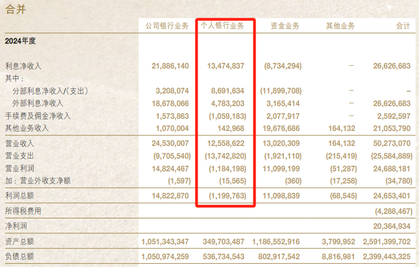Click the 手续费及佣金净收入 row label
The height and width of the screenshot is (267, 419).
(38, 116)
